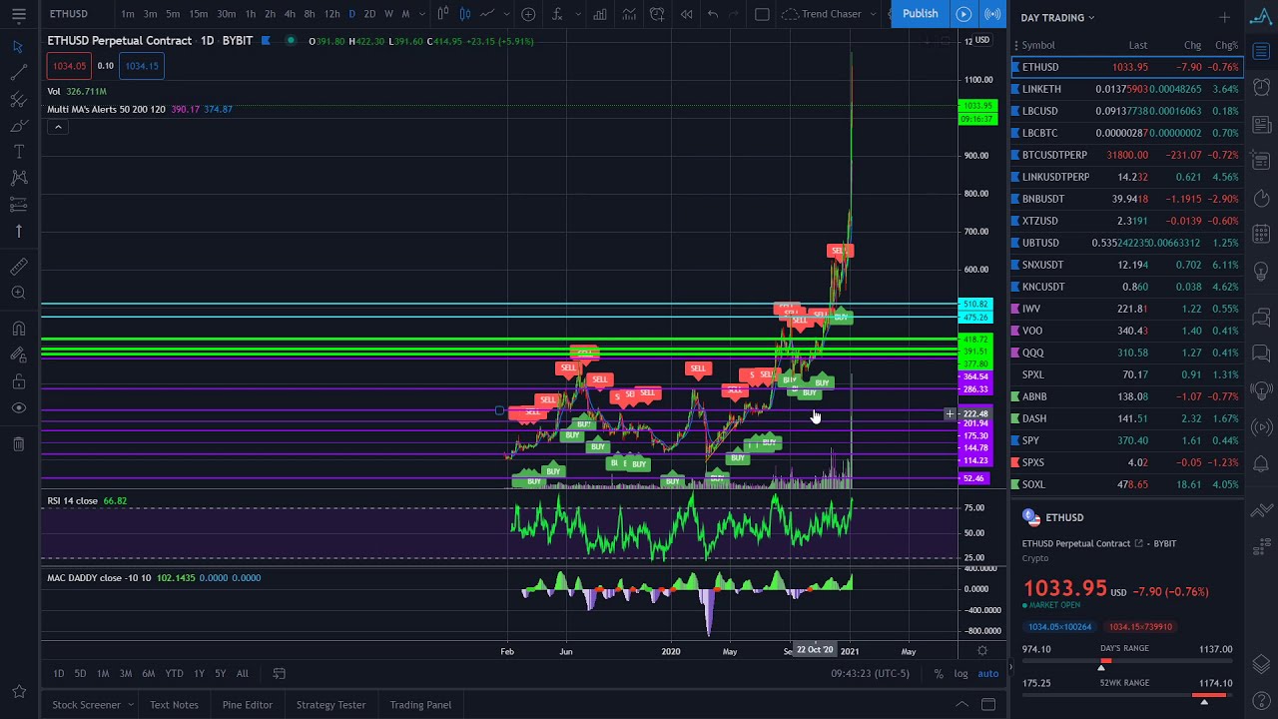Hide all drawings with eye icon

click(x=18, y=407)
